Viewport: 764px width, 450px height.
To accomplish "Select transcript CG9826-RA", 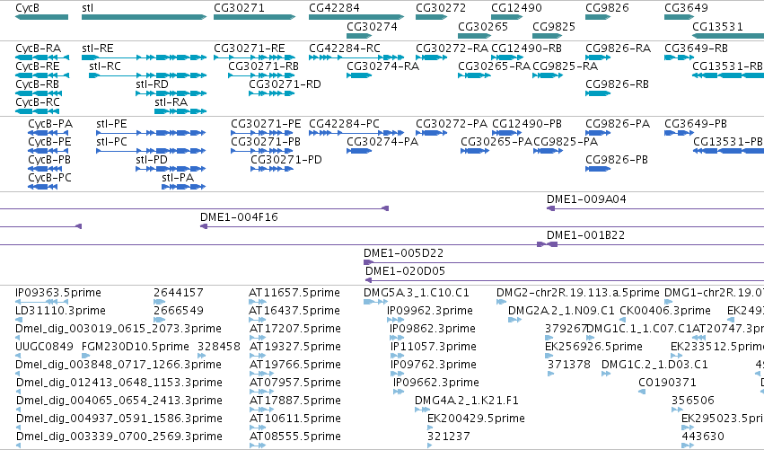I will point(598,57).
